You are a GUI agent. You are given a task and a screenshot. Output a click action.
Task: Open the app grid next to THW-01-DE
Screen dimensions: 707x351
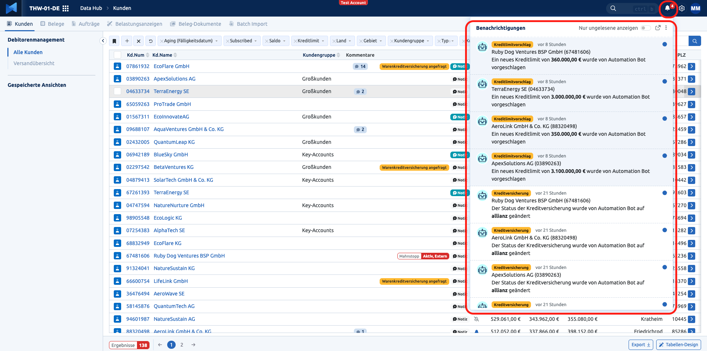click(66, 8)
